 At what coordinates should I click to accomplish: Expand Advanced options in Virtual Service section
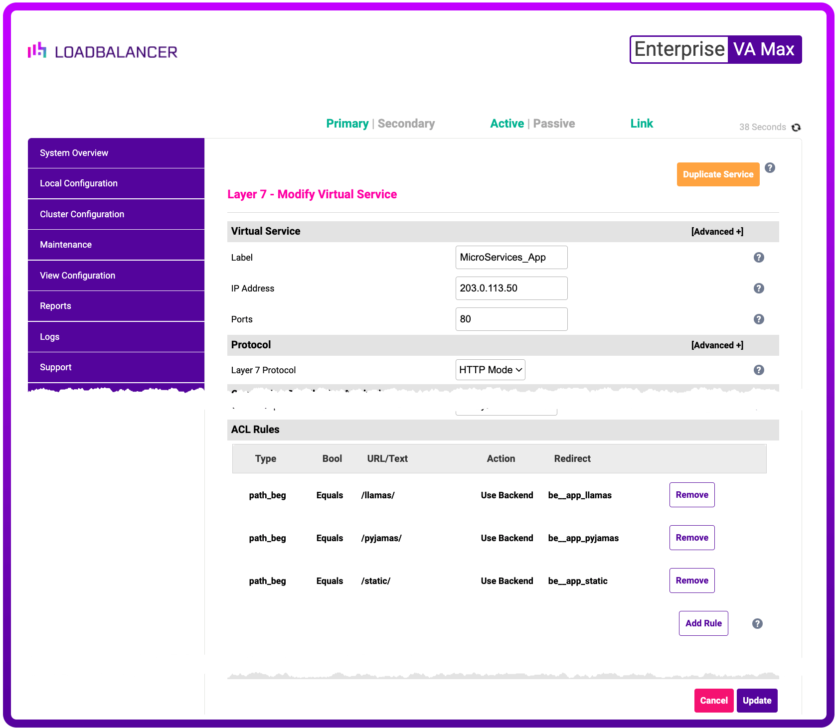click(x=717, y=232)
